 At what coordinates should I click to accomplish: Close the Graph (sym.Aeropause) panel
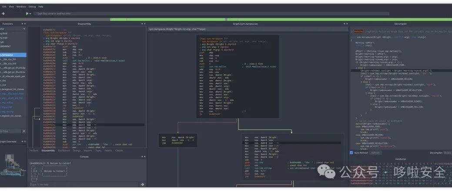[346, 24]
